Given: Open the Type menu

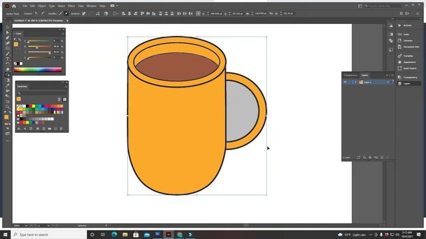Looking at the screenshot, I should (x=52, y=6).
